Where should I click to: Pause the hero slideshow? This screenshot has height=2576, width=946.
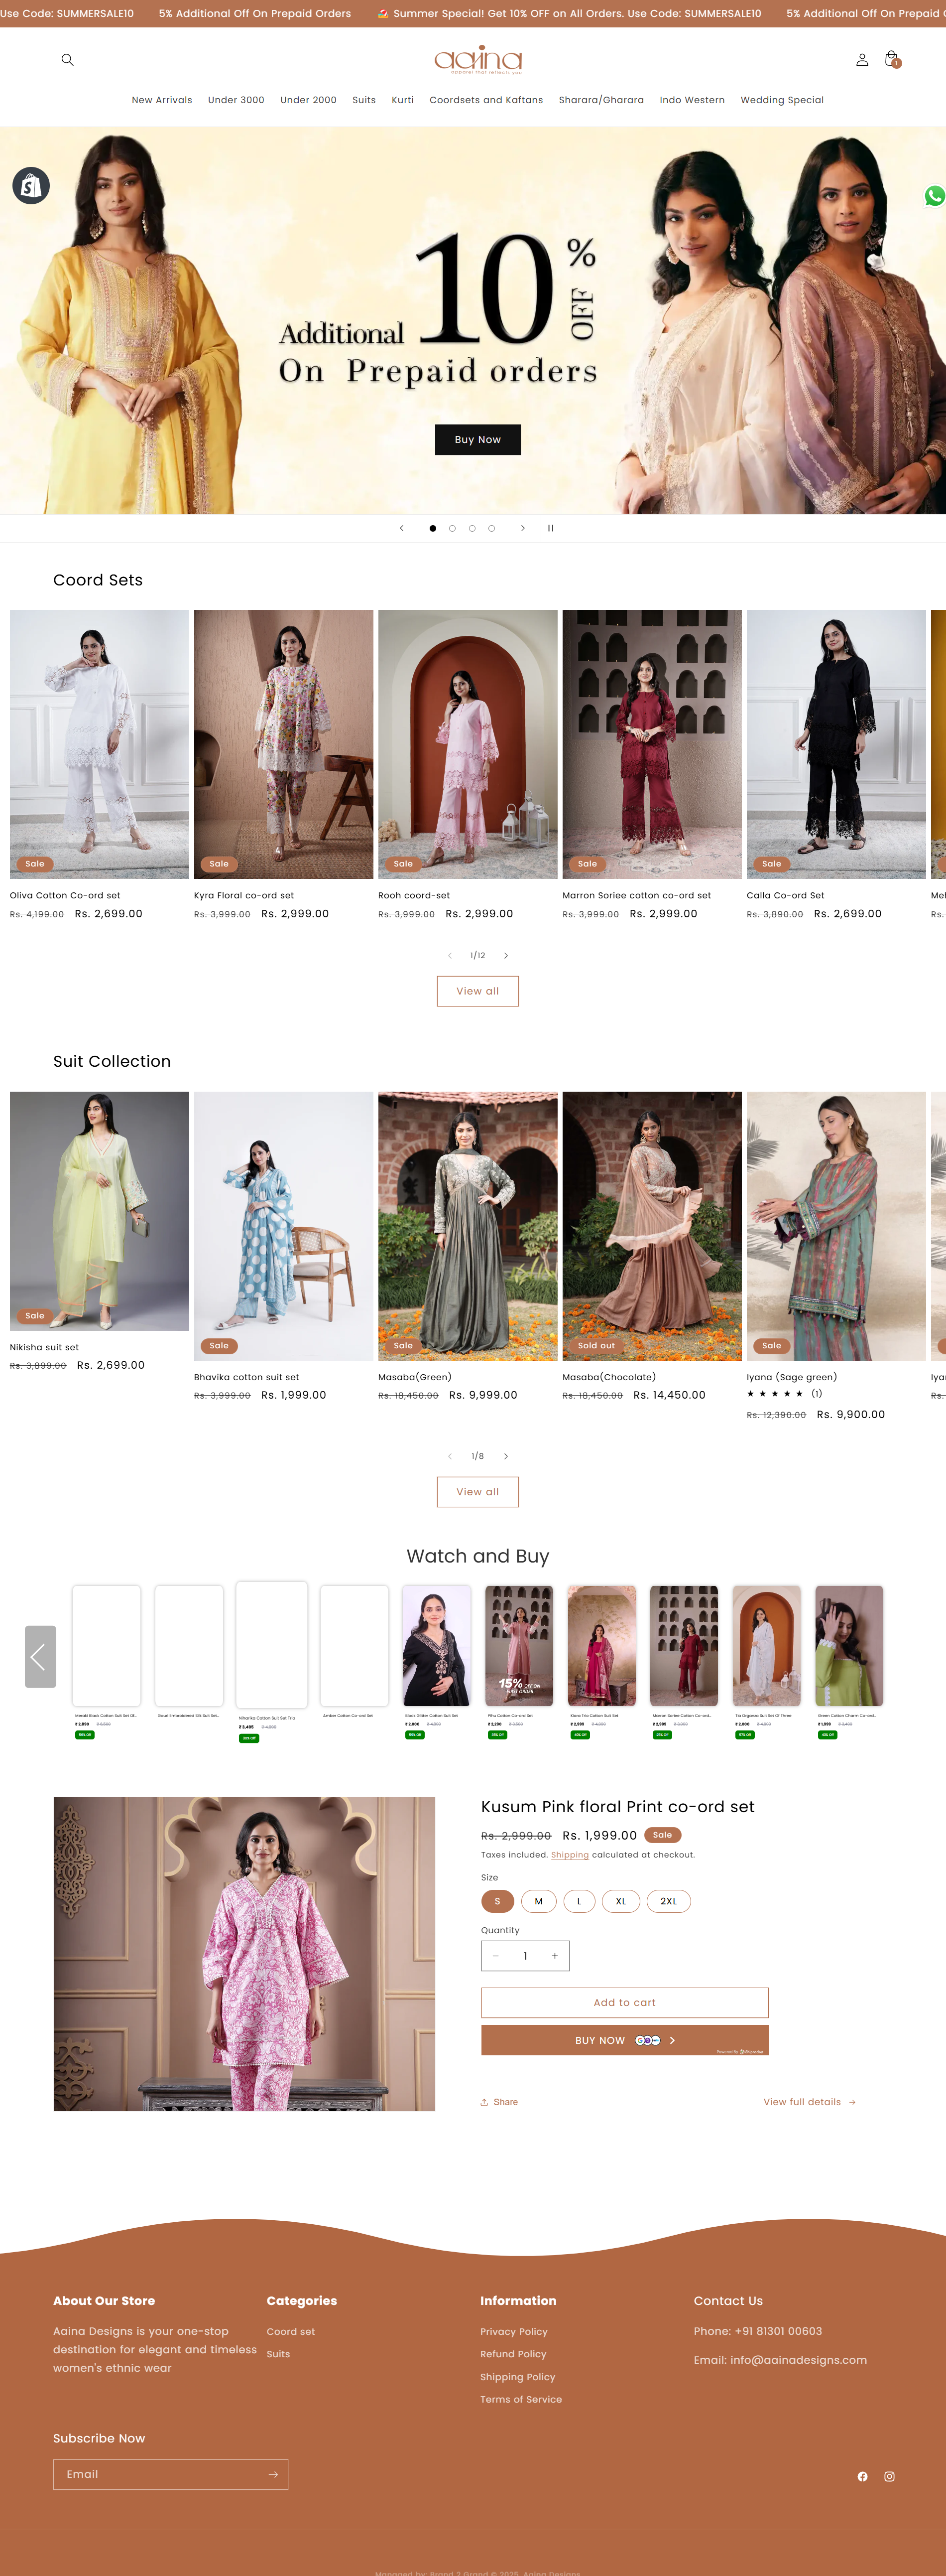pos(550,528)
